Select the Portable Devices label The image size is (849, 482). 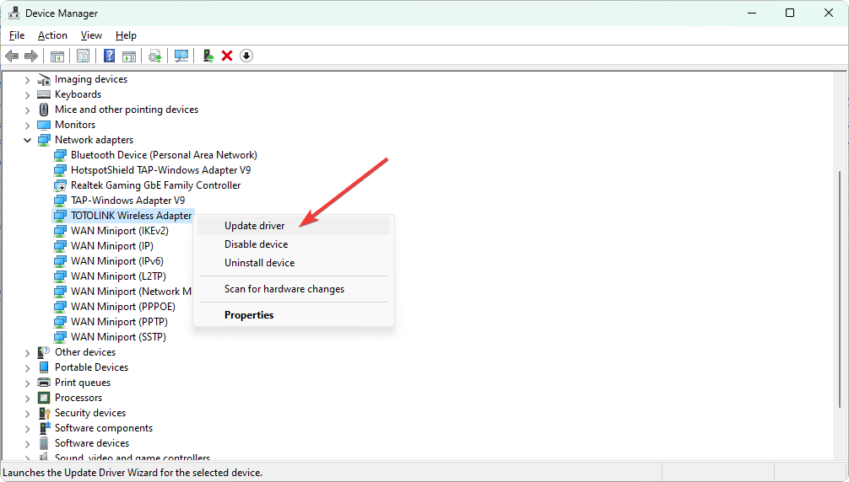click(x=91, y=367)
